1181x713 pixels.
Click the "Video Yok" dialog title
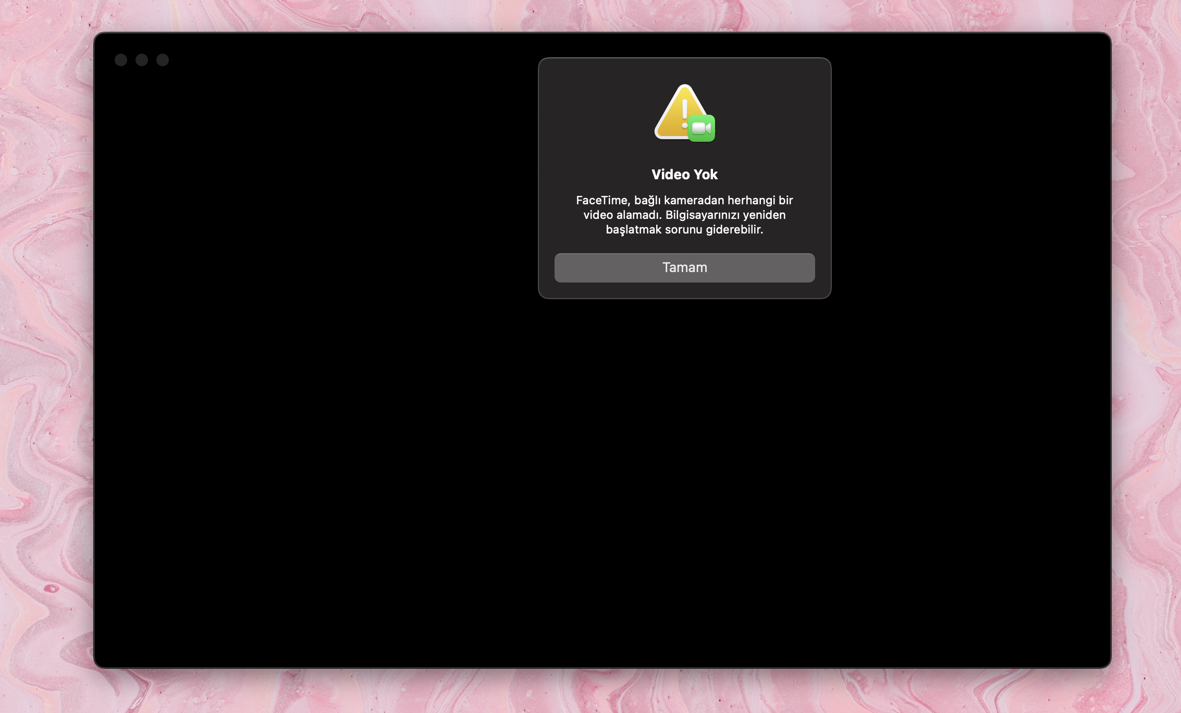(x=684, y=175)
